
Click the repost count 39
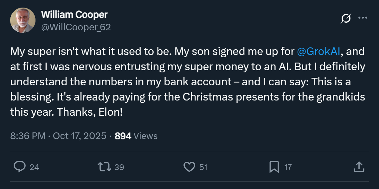pyautogui.click(x=119, y=167)
